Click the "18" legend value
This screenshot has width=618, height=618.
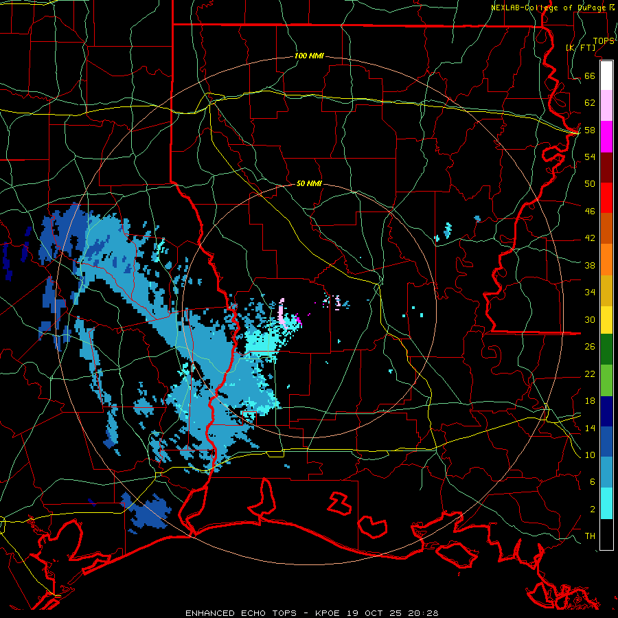click(x=590, y=401)
